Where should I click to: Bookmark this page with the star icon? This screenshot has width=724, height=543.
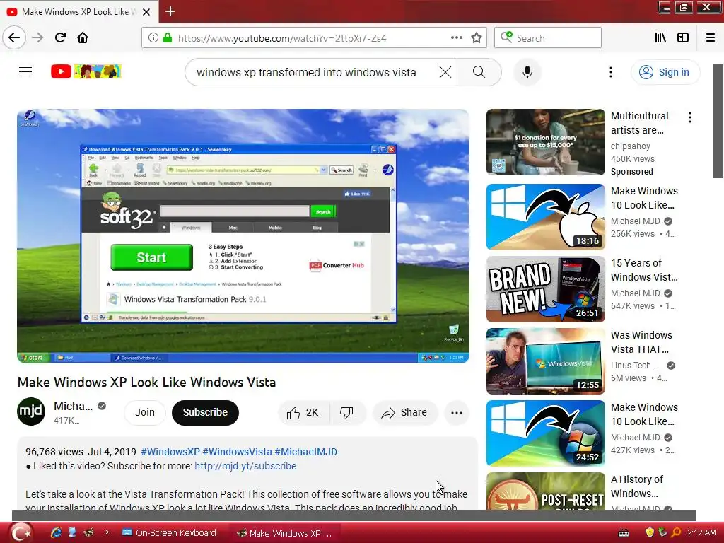point(477,38)
